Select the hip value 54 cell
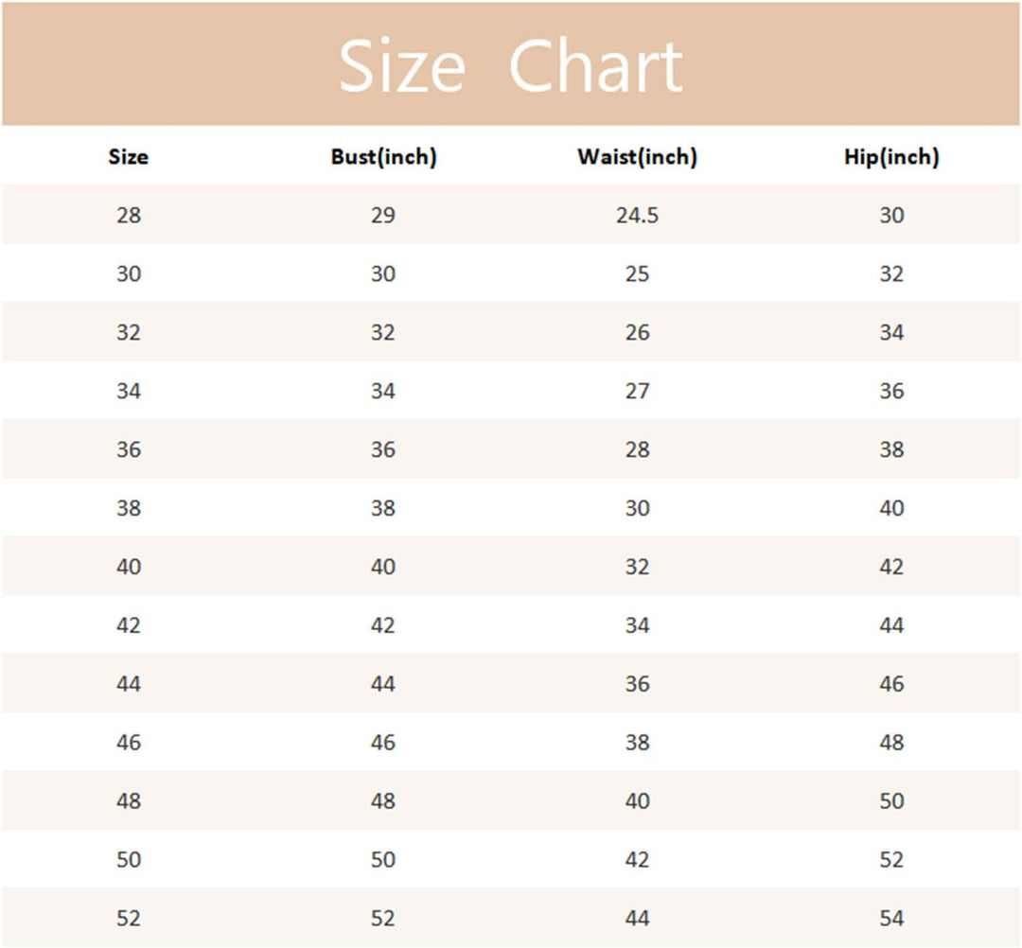 coord(891,920)
